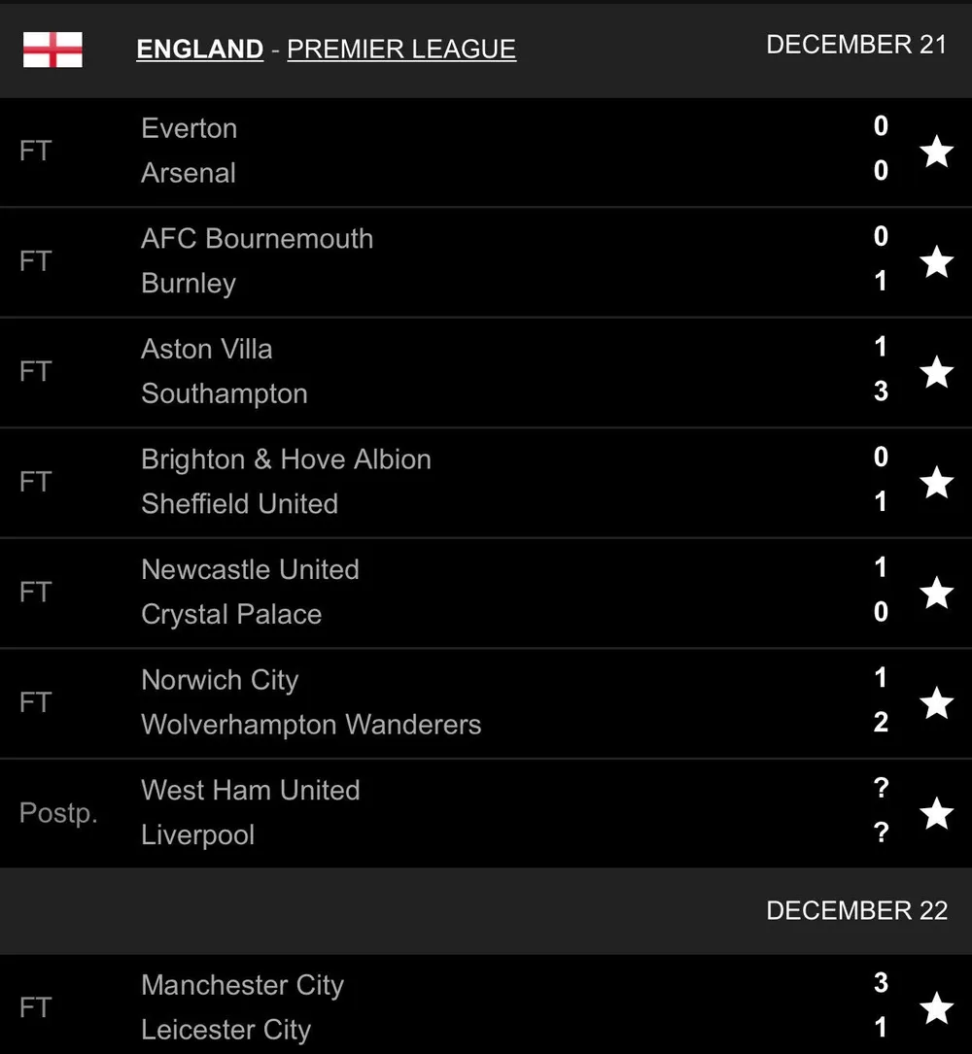This screenshot has width=972, height=1054.
Task: Select the Arsenal team name
Action: [189, 173]
